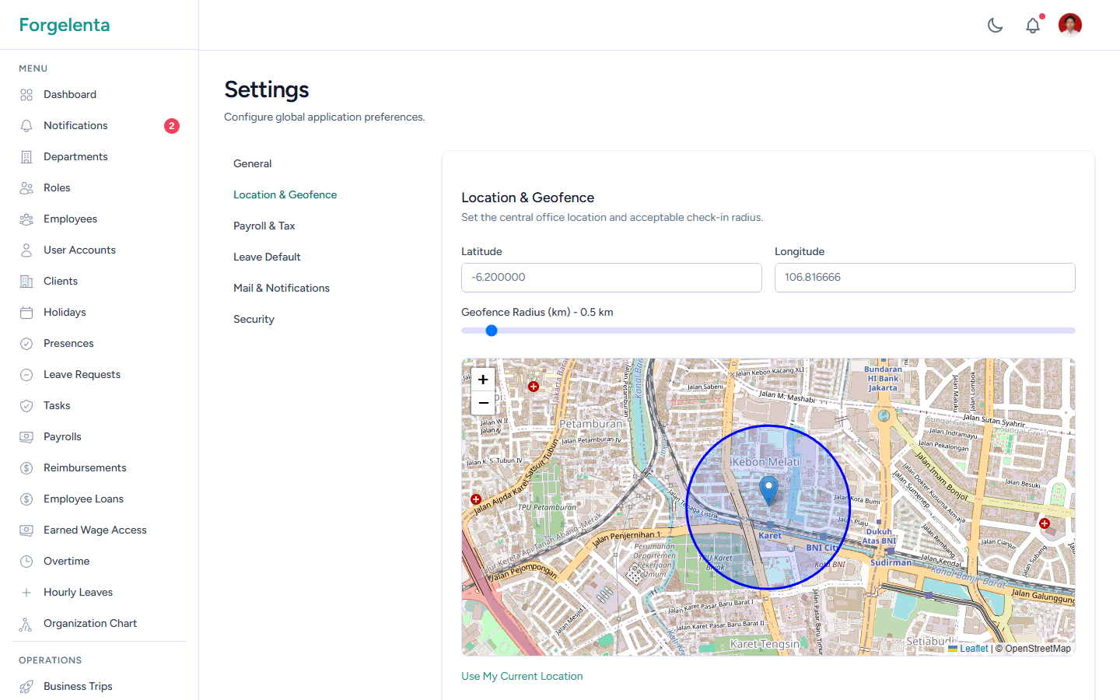Open Payrolls menu item
The width and height of the screenshot is (1120, 700).
(100, 437)
